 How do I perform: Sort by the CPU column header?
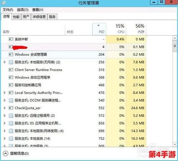tap(116, 29)
